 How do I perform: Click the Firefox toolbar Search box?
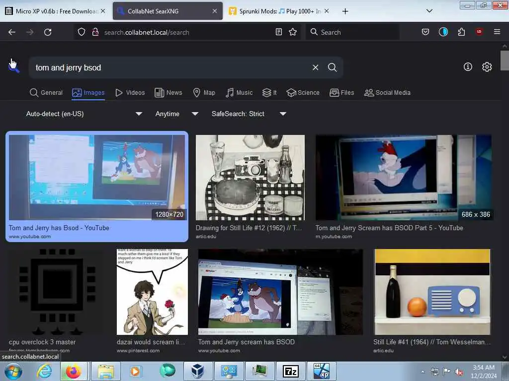[352, 32]
